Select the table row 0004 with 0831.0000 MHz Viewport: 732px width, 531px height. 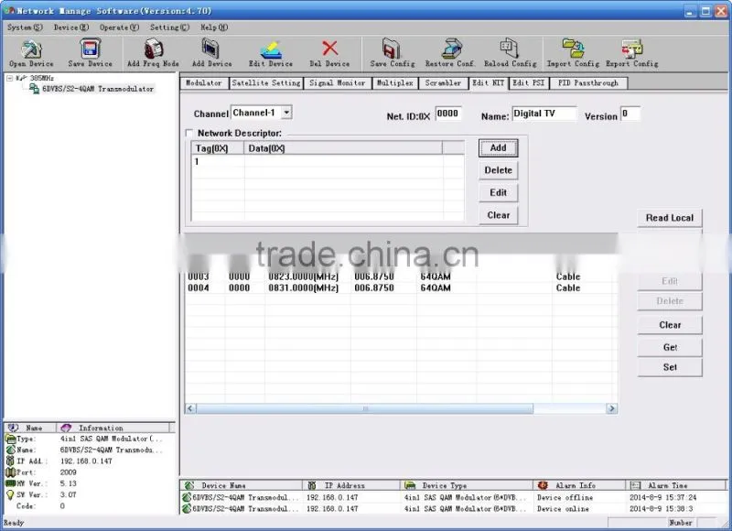coord(402,287)
